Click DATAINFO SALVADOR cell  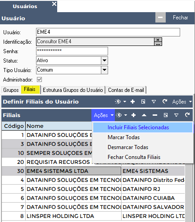tap(153, 207)
